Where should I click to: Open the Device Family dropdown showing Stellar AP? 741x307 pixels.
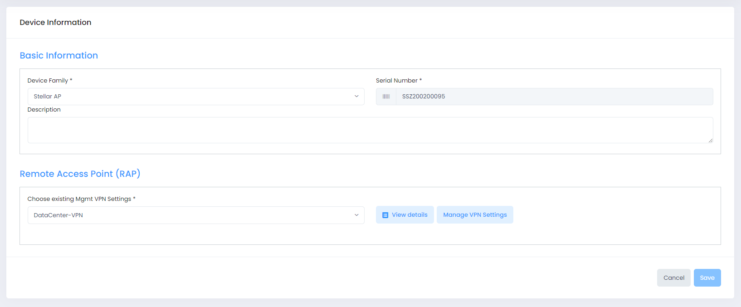195,97
